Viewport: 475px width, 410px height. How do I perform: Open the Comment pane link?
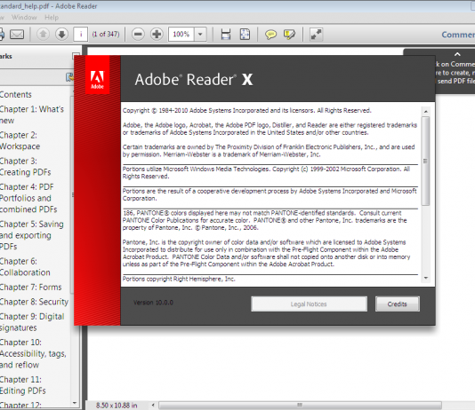click(458, 35)
